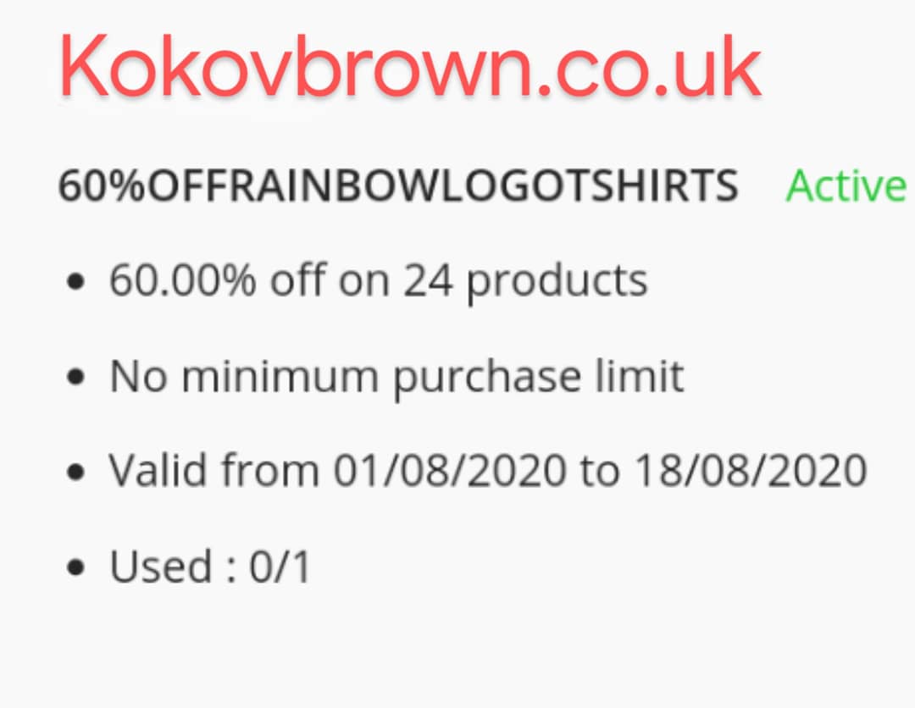The height and width of the screenshot is (708, 915).
Task: Click the bullet before Valid from
Action: pyautogui.click(x=76, y=472)
